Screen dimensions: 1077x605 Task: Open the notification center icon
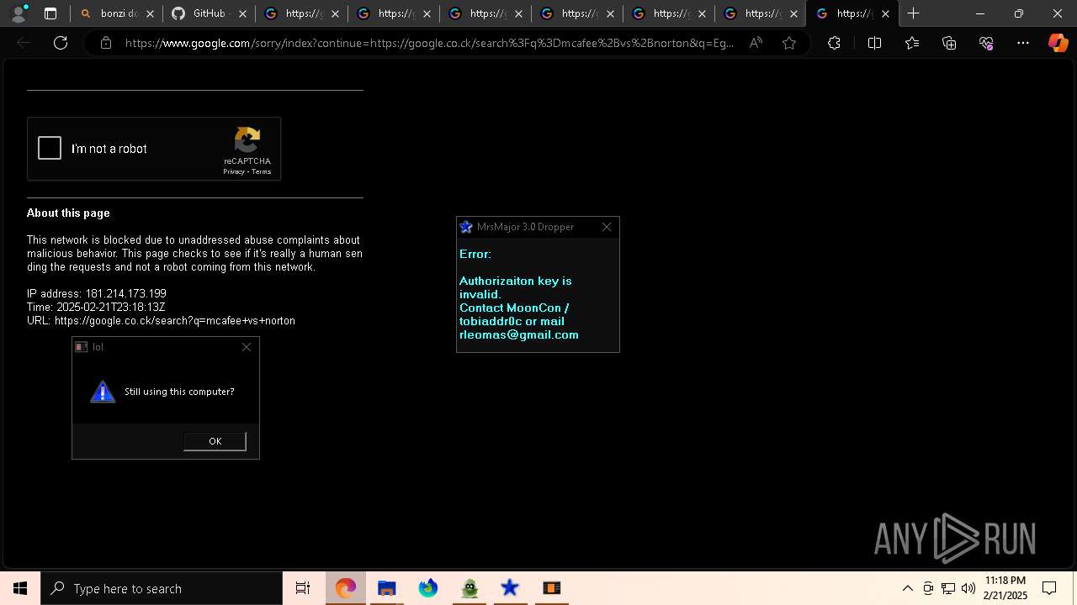pos(1049,588)
